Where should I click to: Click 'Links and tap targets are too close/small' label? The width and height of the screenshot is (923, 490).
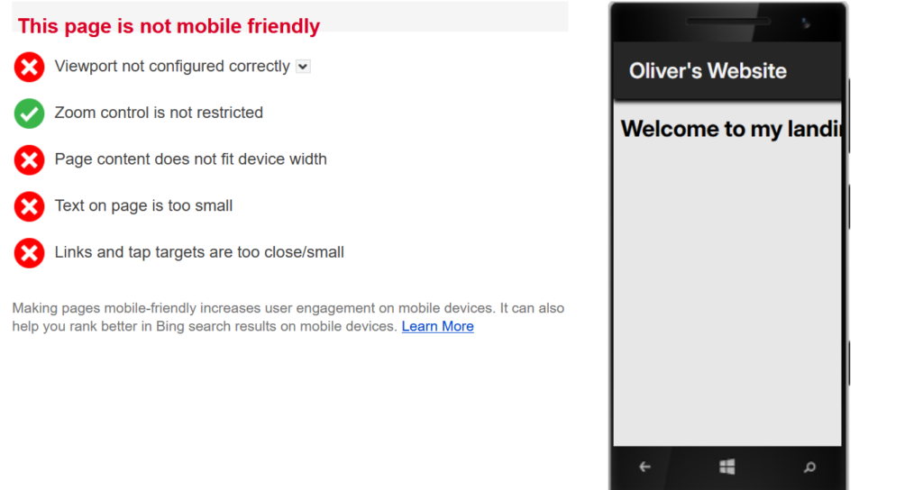(199, 252)
